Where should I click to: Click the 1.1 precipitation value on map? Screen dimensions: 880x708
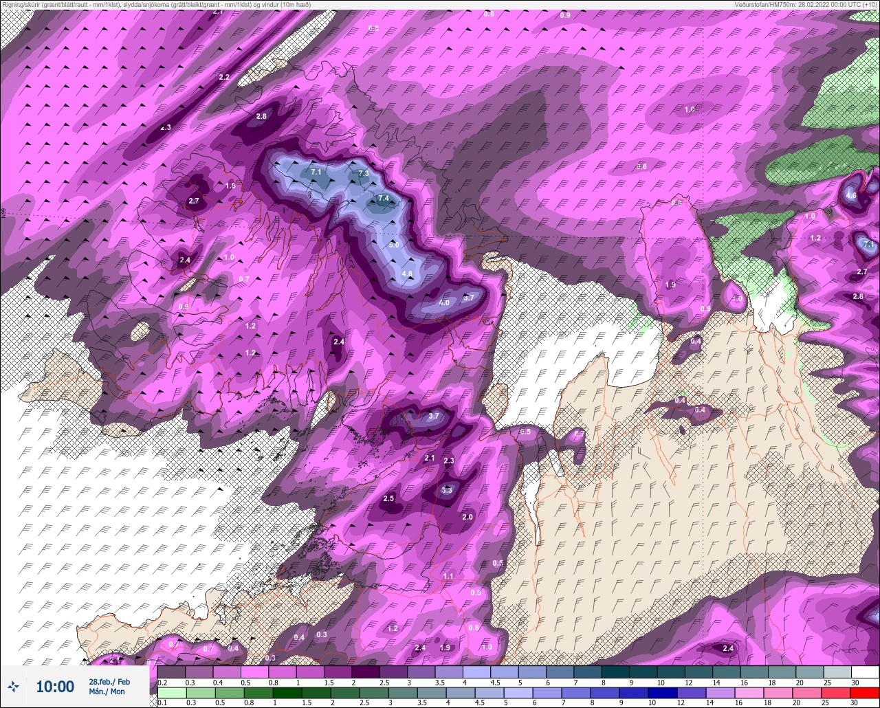[x=448, y=576]
